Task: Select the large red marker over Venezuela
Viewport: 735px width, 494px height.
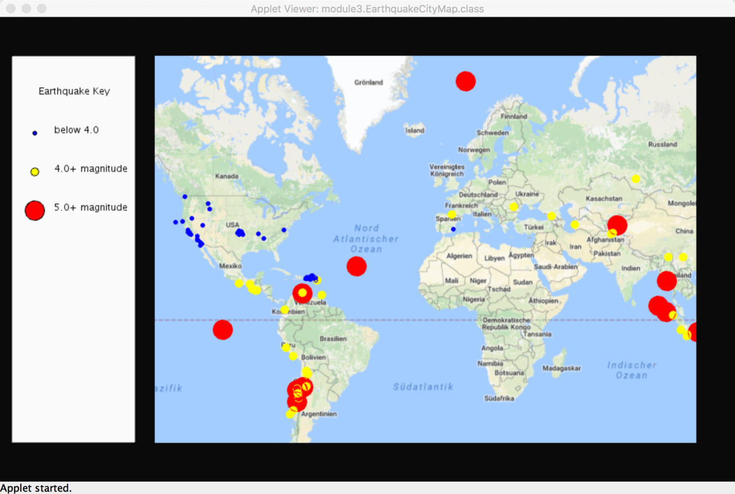Action: pos(302,293)
